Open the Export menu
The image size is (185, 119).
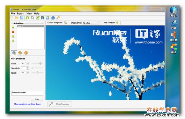pyautogui.click(x=20, y=14)
